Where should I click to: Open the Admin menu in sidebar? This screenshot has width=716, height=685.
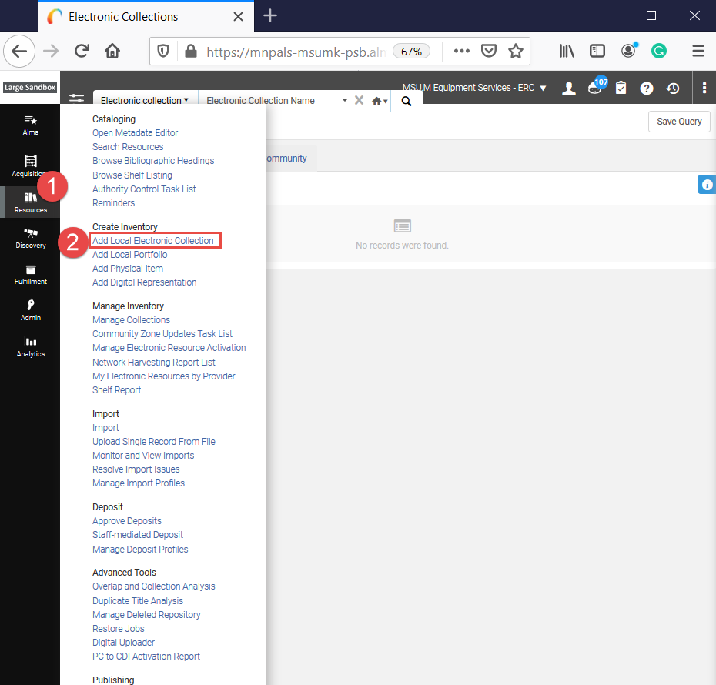pos(31,310)
